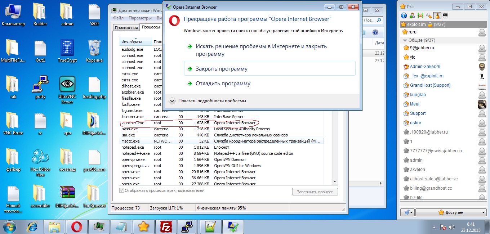Click Windows Start orb
The image size is (490, 234).
10,227
